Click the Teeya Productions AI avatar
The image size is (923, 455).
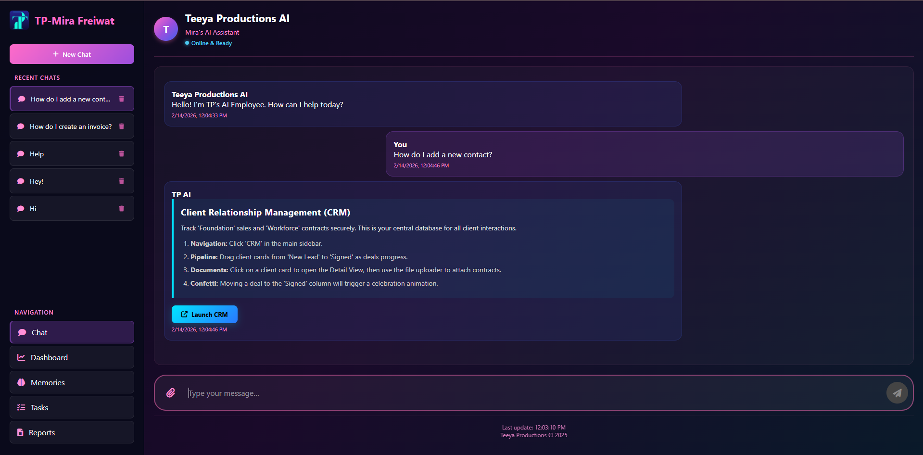tap(165, 28)
